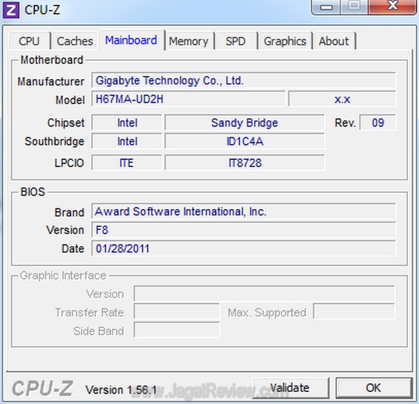Click the BIOS Brand label

(x=69, y=212)
